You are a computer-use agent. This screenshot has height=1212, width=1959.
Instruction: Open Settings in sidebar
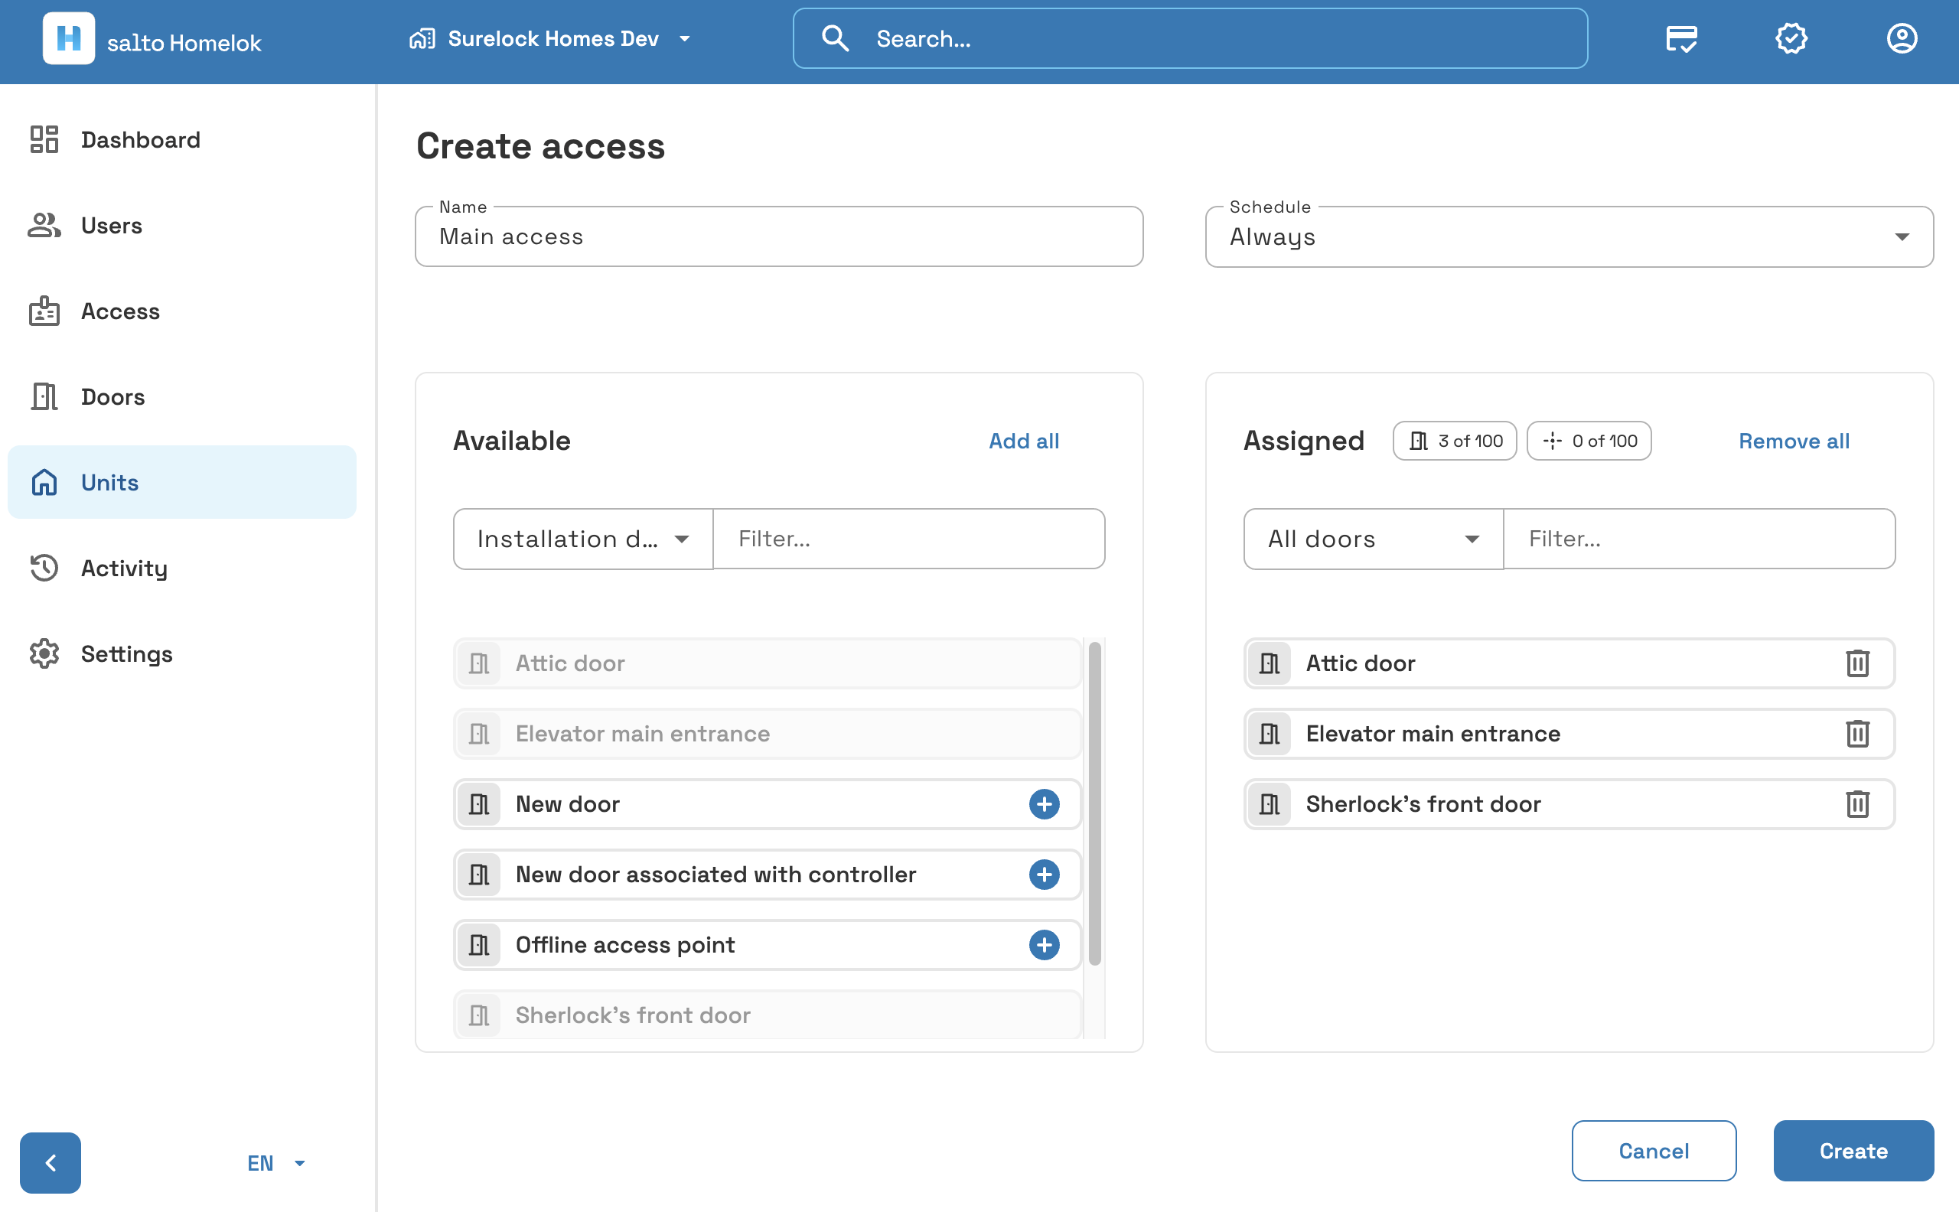pos(182,654)
